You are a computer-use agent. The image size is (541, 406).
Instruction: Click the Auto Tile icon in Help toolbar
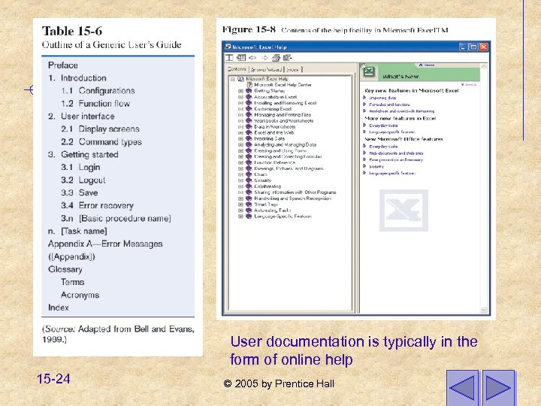(x=229, y=58)
